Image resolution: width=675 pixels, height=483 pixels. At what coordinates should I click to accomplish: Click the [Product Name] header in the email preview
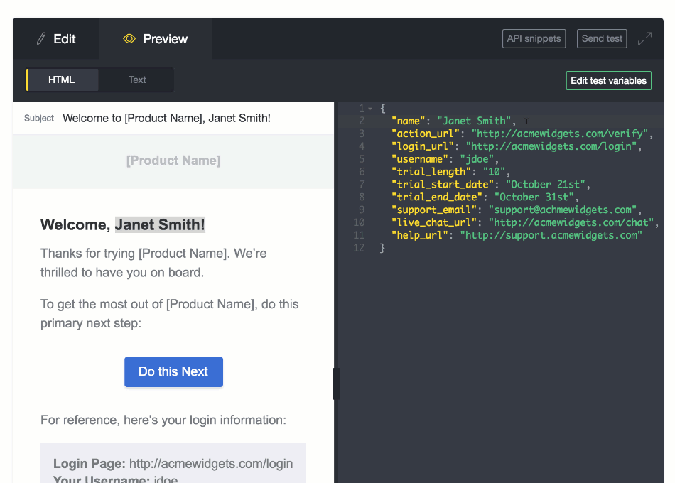coord(173,161)
